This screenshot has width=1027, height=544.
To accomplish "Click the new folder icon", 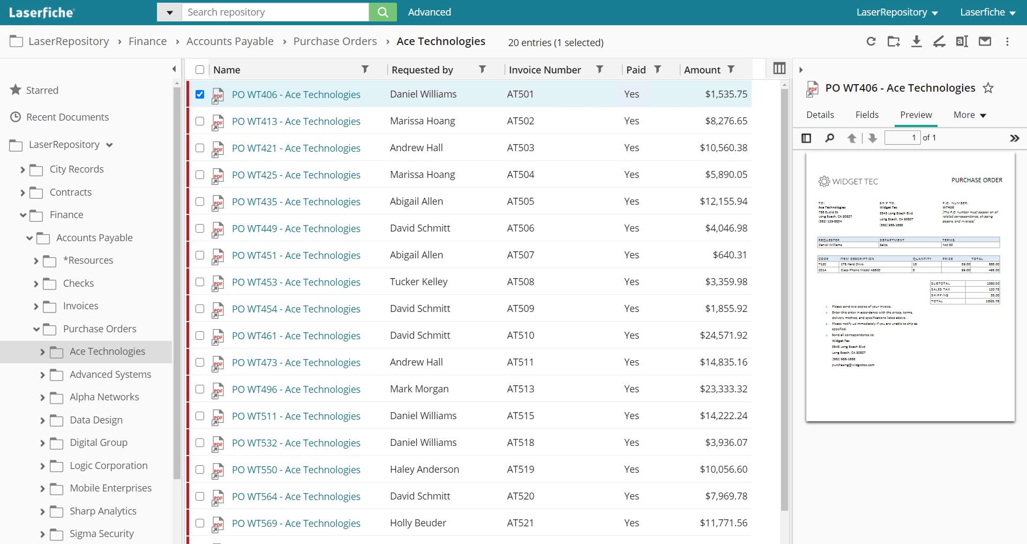I will click(893, 42).
